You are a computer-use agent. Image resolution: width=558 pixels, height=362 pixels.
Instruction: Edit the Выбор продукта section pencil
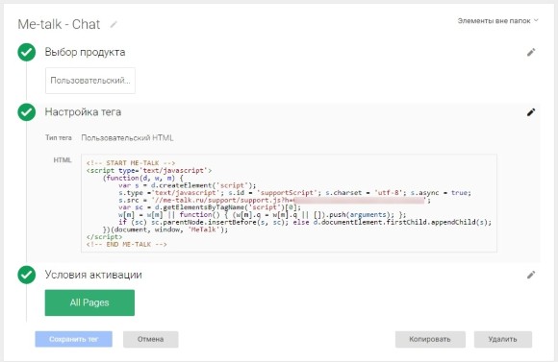(531, 53)
